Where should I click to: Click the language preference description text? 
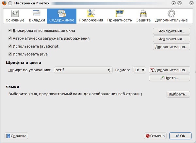(x=75, y=94)
